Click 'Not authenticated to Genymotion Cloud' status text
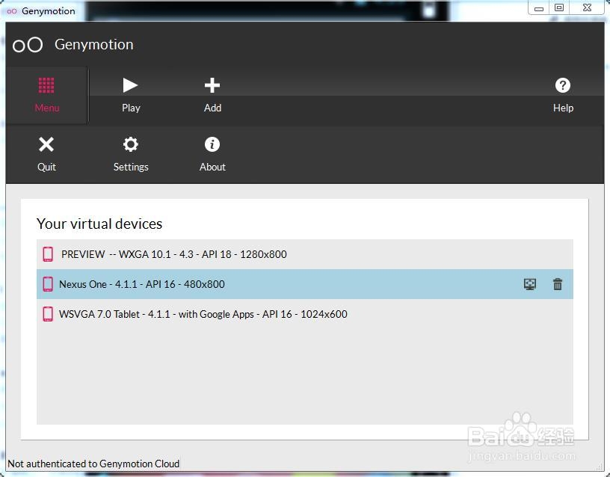This screenshot has width=610, height=477. [93, 464]
